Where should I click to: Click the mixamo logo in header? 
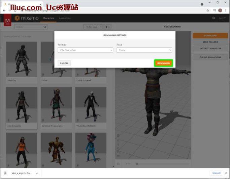[x=27, y=18]
